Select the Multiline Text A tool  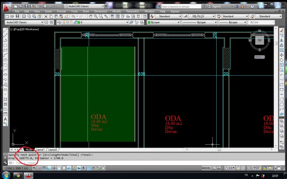(5, 119)
